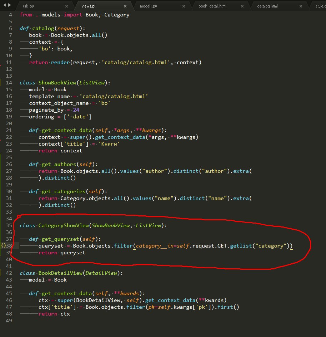Click 'first()' call on line 47
Screen dimensions: 326x337
tap(228, 307)
